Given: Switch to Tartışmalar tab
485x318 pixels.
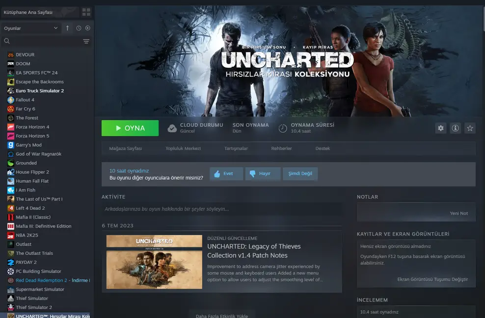Looking at the screenshot, I should (x=236, y=148).
